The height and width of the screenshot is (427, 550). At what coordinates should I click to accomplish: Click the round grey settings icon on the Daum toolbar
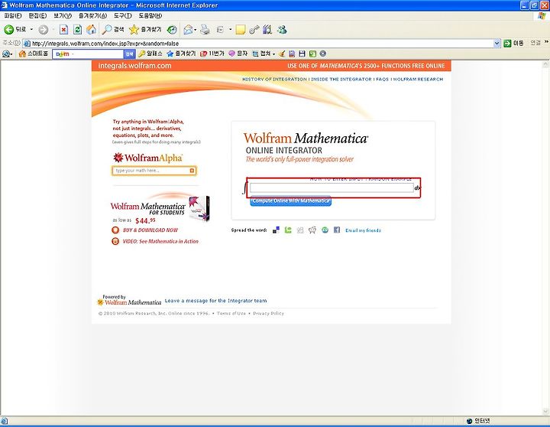click(x=323, y=54)
